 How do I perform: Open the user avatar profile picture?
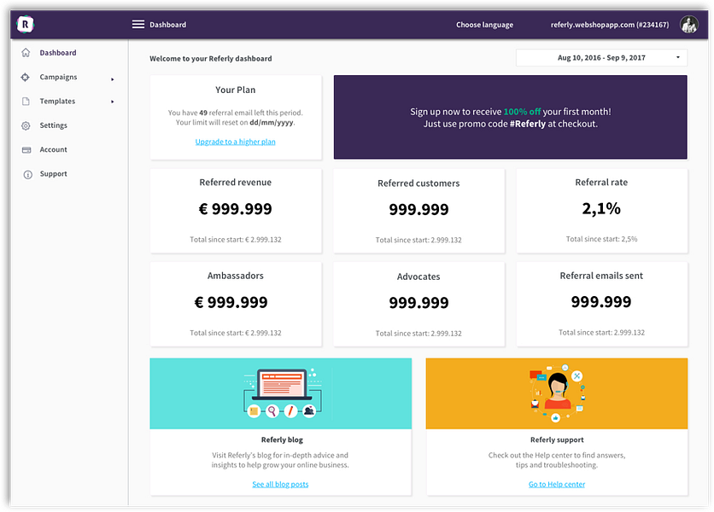click(689, 24)
